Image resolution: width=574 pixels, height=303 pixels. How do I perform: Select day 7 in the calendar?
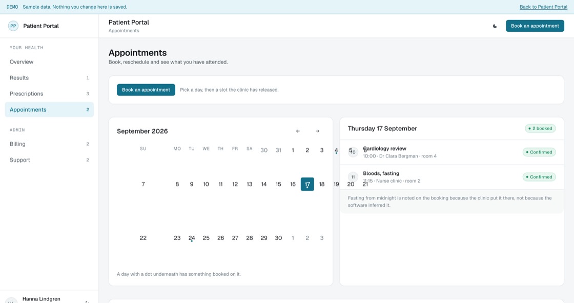[143, 184]
